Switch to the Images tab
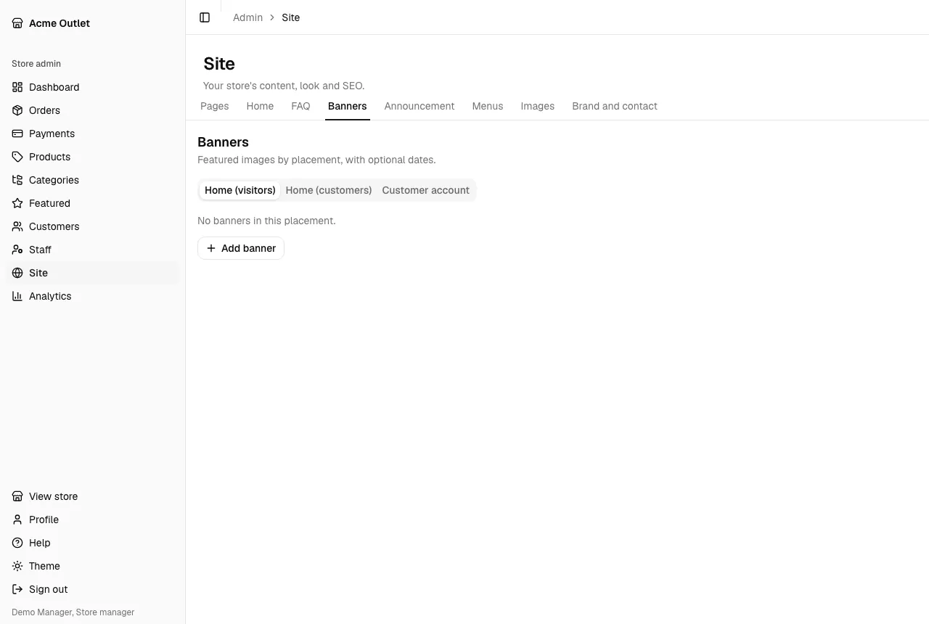 [x=538, y=106]
